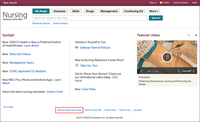Viewport: 200px width, 122px height.
Task: Focus the search all content field
Action: [90, 18]
